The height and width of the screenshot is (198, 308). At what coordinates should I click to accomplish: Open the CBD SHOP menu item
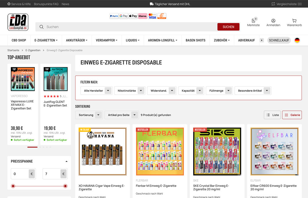click(x=19, y=40)
